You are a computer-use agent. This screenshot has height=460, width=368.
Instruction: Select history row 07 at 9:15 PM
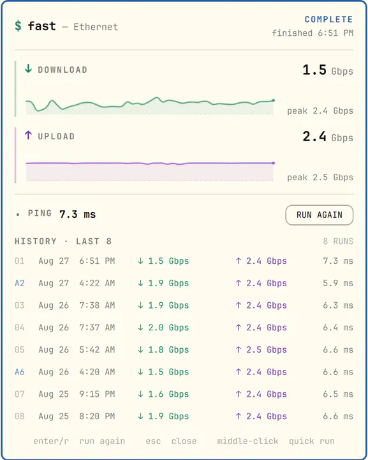[184, 394]
